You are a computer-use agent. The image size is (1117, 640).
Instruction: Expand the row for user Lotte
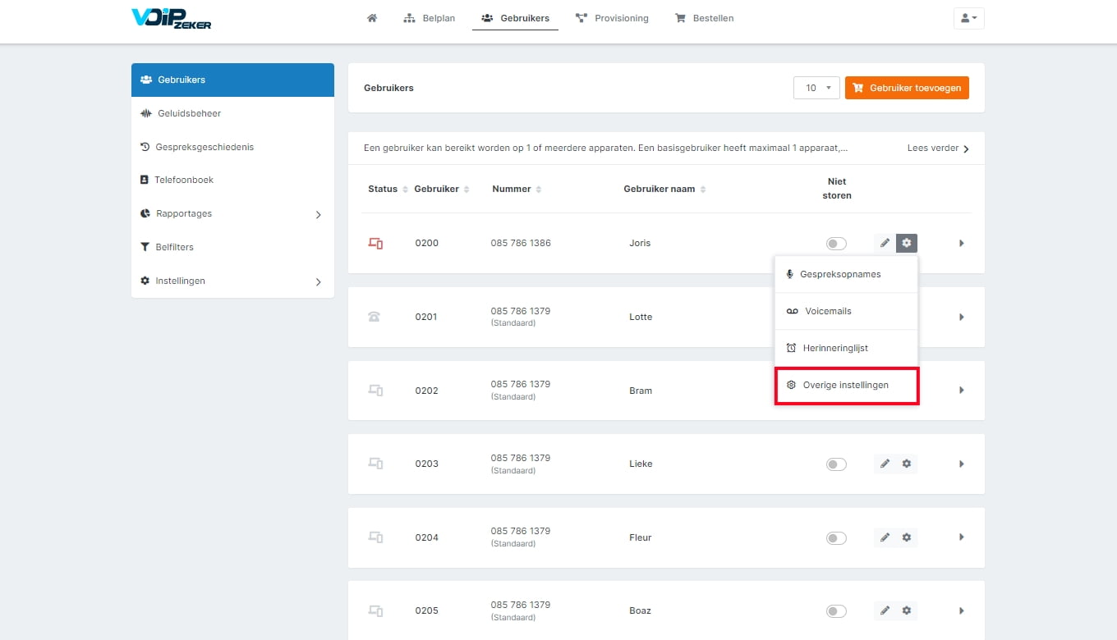point(962,317)
